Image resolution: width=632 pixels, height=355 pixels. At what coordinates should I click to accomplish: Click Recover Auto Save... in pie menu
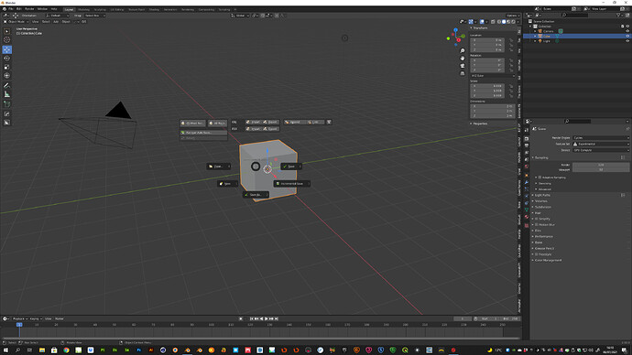(203, 133)
